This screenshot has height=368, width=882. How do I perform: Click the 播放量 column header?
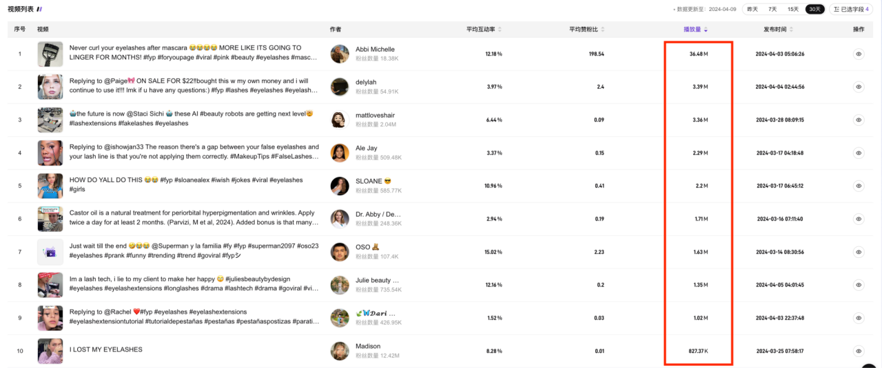695,30
